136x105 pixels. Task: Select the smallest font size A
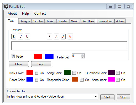pos(50,37)
